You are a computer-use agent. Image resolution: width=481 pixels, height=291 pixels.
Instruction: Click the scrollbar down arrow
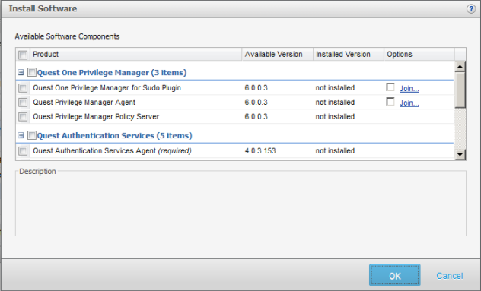460,154
